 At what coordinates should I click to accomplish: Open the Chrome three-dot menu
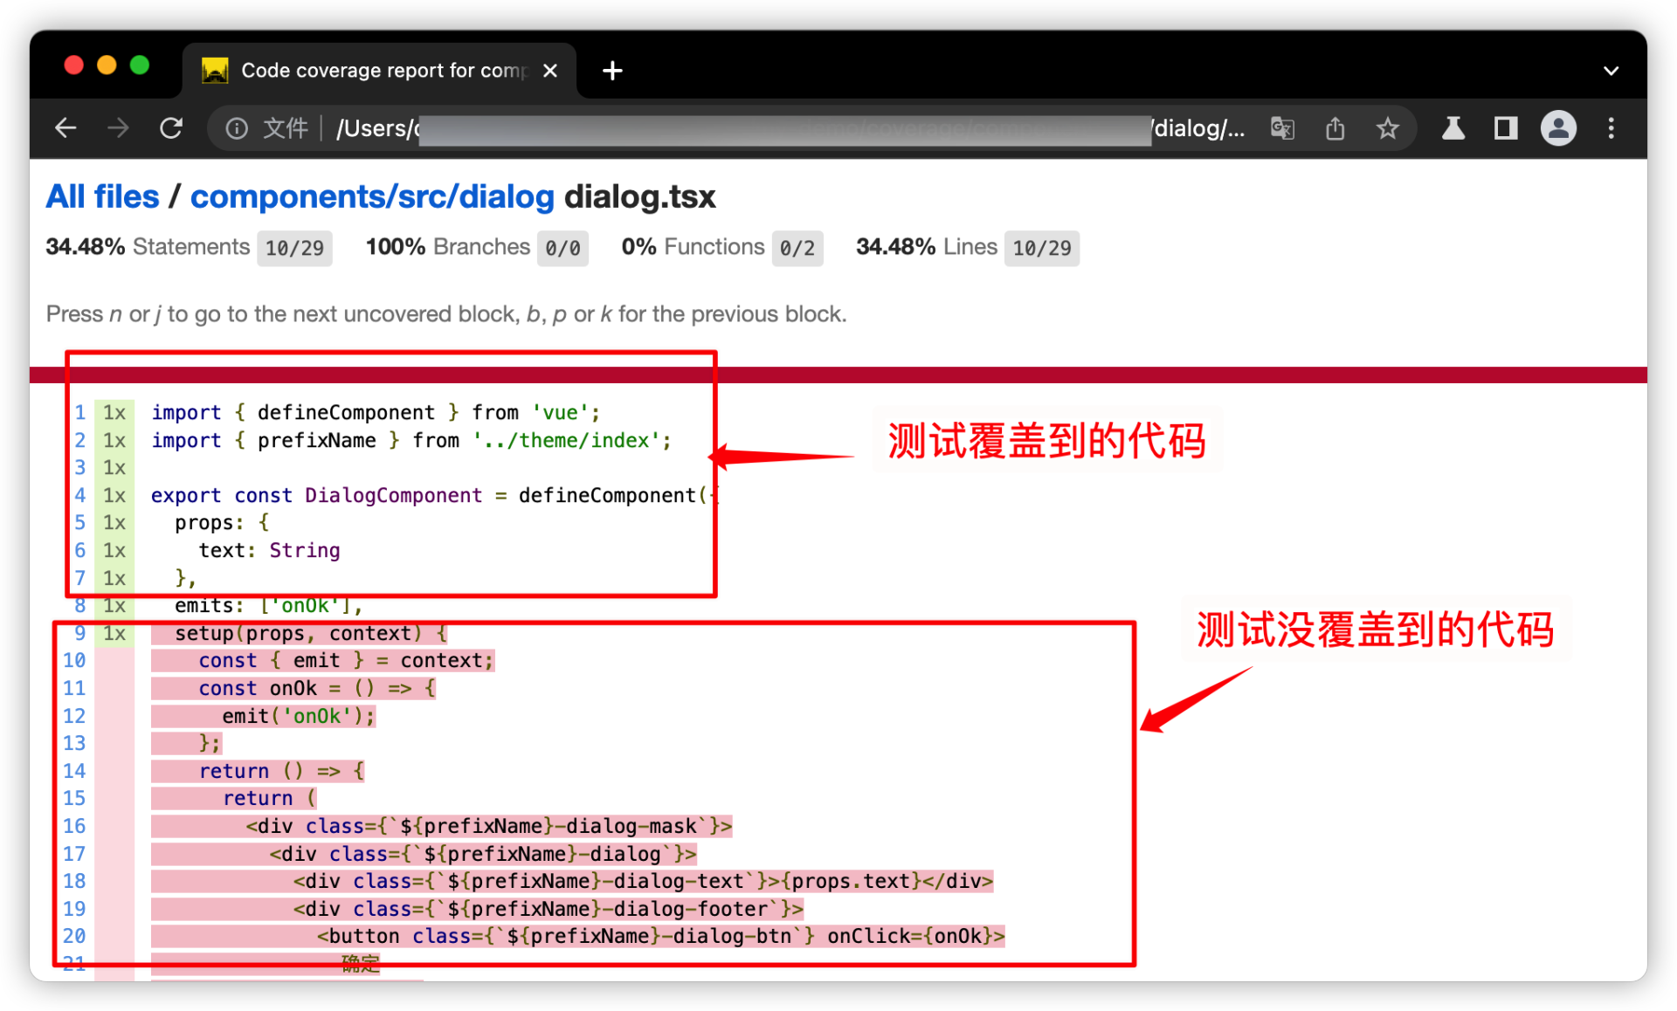coord(1611,128)
